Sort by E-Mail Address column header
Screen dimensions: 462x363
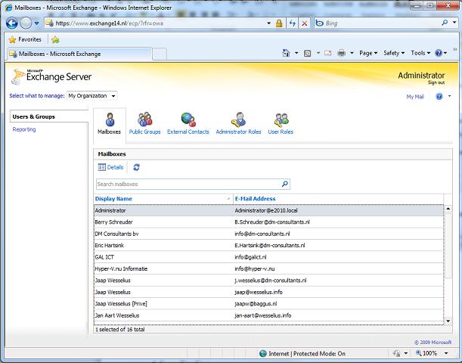pos(338,199)
